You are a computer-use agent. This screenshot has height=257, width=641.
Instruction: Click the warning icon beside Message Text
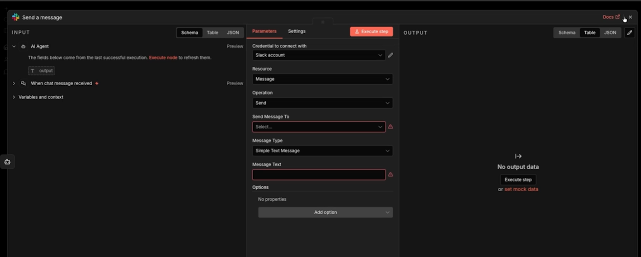pos(391,175)
